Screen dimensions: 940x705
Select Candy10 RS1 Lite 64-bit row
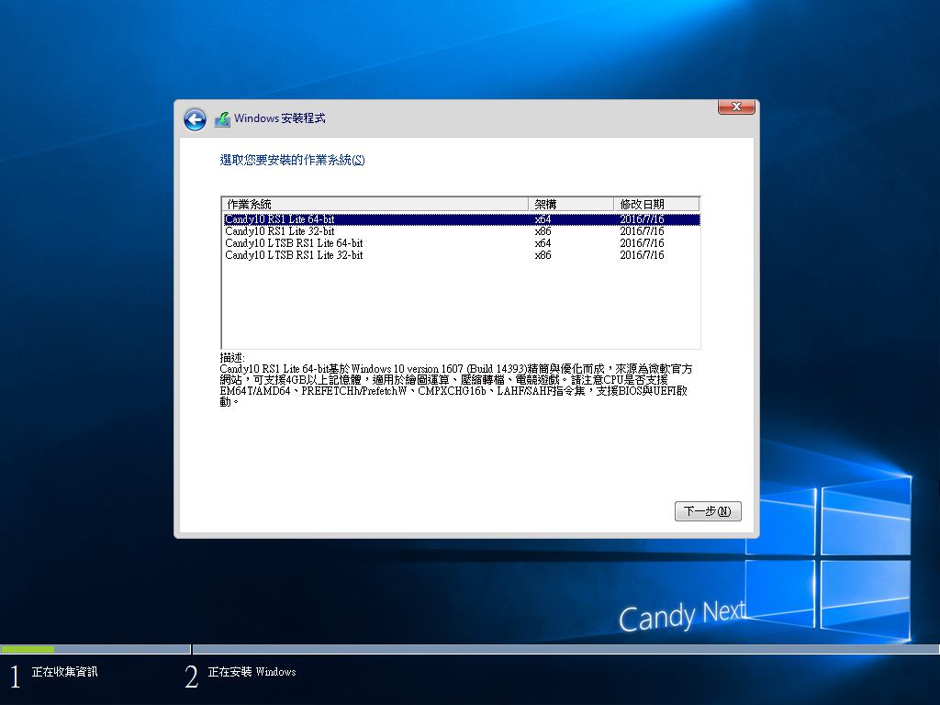pyautogui.click(x=461, y=219)
